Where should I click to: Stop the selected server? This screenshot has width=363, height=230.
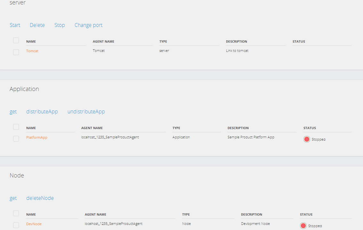(60, 25)
